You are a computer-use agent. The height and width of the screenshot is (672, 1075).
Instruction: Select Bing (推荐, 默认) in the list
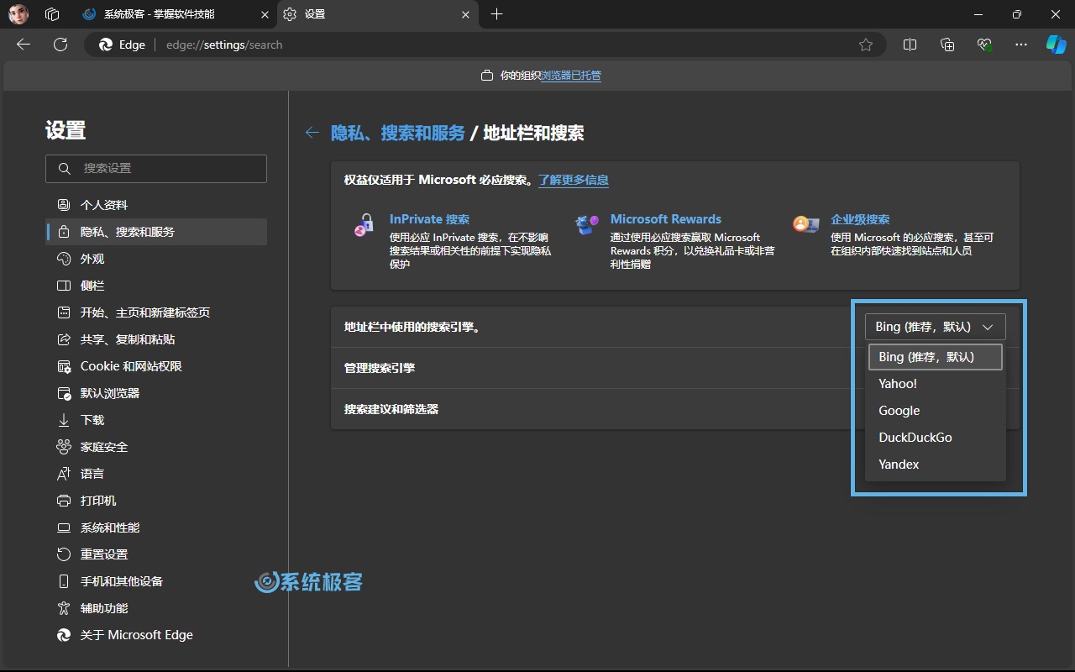tap(936, 357)
